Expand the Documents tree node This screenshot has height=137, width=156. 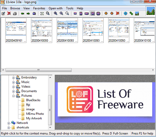[x=14, y=91]
